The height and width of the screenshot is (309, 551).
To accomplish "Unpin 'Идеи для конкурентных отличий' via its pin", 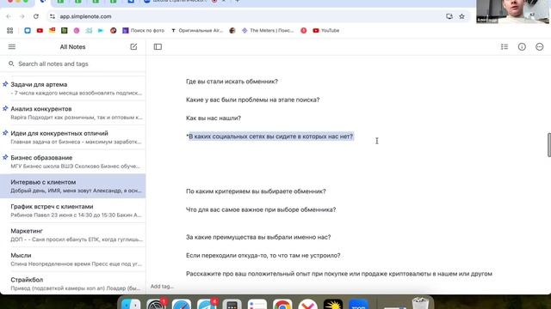I will pos(5,133).
